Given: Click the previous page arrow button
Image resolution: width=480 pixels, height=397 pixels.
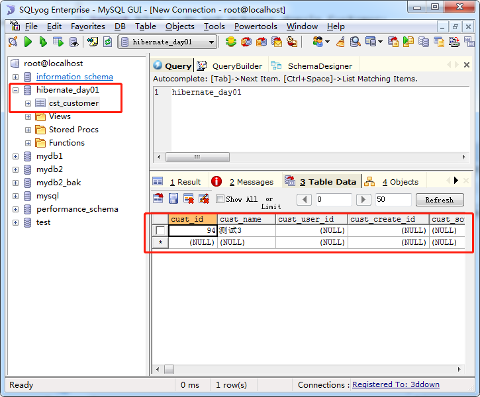Looking at the screenshot, I should tap(305, 200).
